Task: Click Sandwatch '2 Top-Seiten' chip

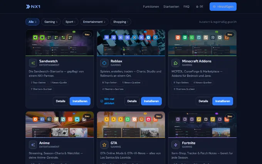Action: pos(38,83)
